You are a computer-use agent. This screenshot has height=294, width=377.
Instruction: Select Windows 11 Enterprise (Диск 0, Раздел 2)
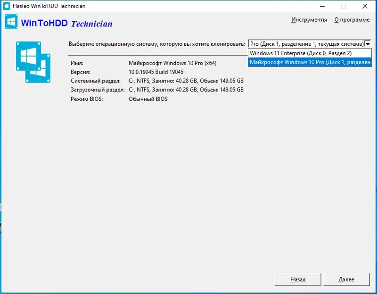point(310,53)
